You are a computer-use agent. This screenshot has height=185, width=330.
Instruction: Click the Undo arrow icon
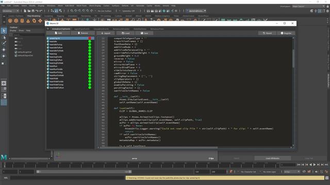[x=37, y=11]
